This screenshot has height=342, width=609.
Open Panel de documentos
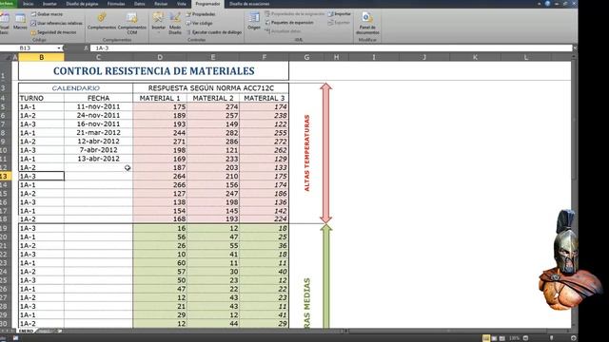pos(367,23)
